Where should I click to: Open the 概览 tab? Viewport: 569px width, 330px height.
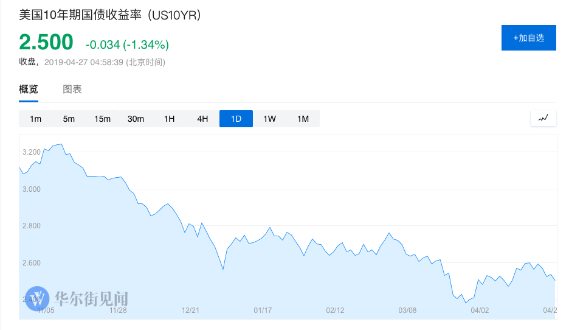[29, 90]
